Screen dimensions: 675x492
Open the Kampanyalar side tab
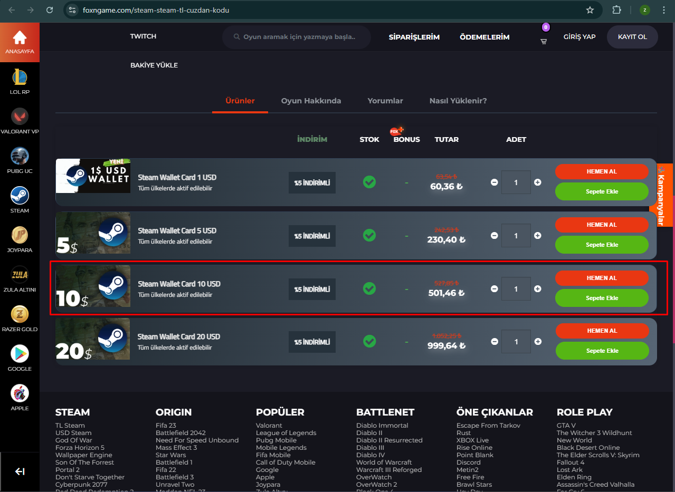click(x=660, y=195)
